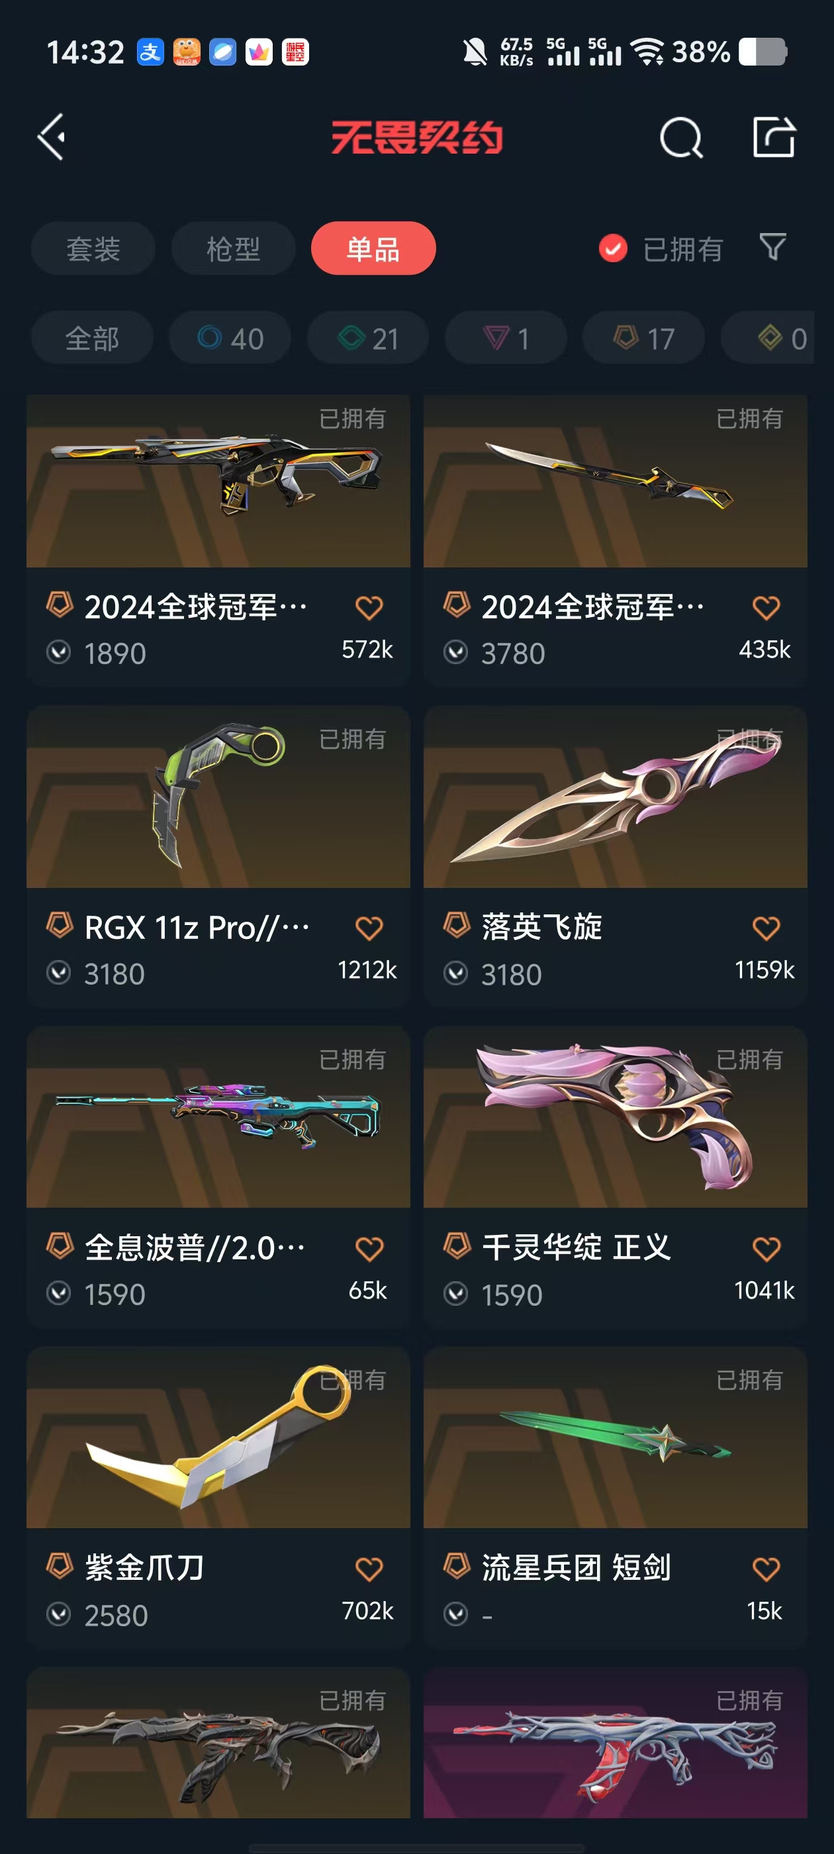Image resolution: width=834 pixels, height=1854 pixels.
Task: Switch to the 枪型 tab
Action: pos(233,248)
